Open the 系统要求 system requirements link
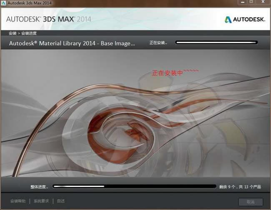This screenshot has height=210, width=271. [x=41, y=201]
